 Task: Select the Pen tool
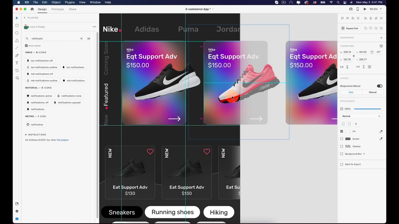click(17, 55)
